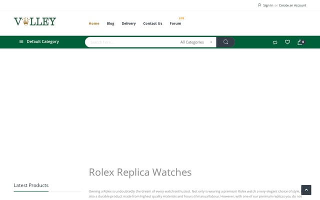
Task: Open the shopping bag cart icon
Action: pyautogui.click(x=299, y=42)
